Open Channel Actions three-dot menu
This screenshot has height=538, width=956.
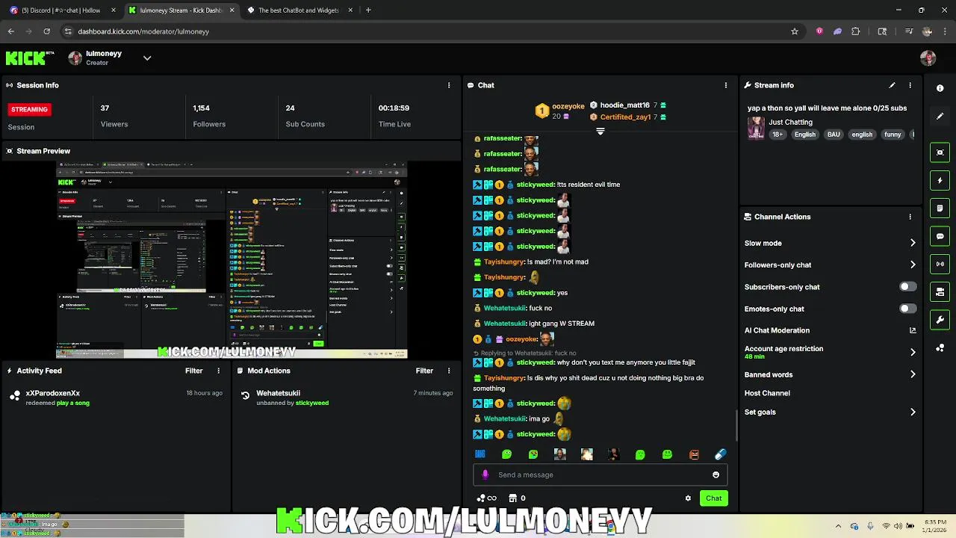pos(910,217)
